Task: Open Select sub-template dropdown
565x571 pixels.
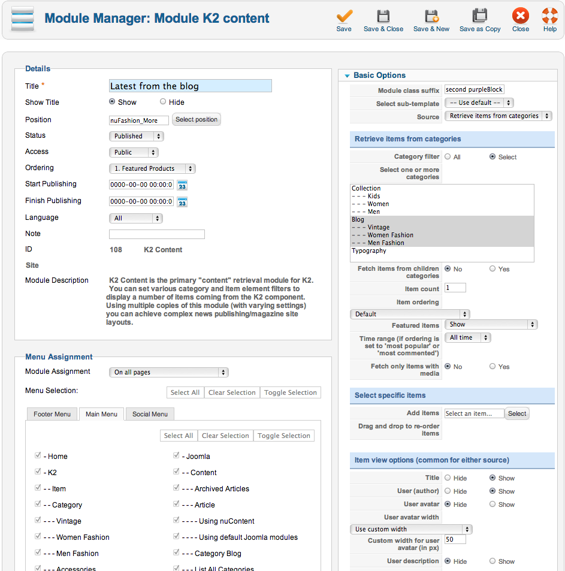Action: click(479, 102)
